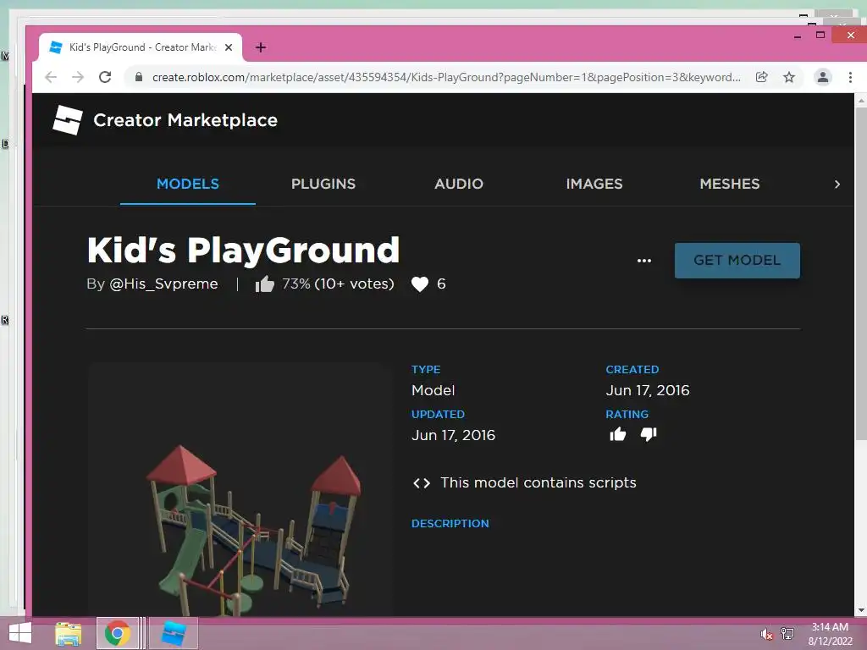Screen dimensions: 867x650
Task: Open the Chrome three-dot menu
Action: tap(850, 77)
